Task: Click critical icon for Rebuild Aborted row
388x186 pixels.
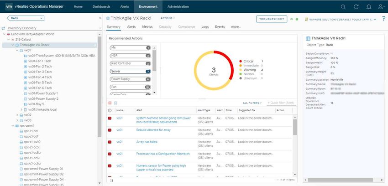Action: click(110, 130)
